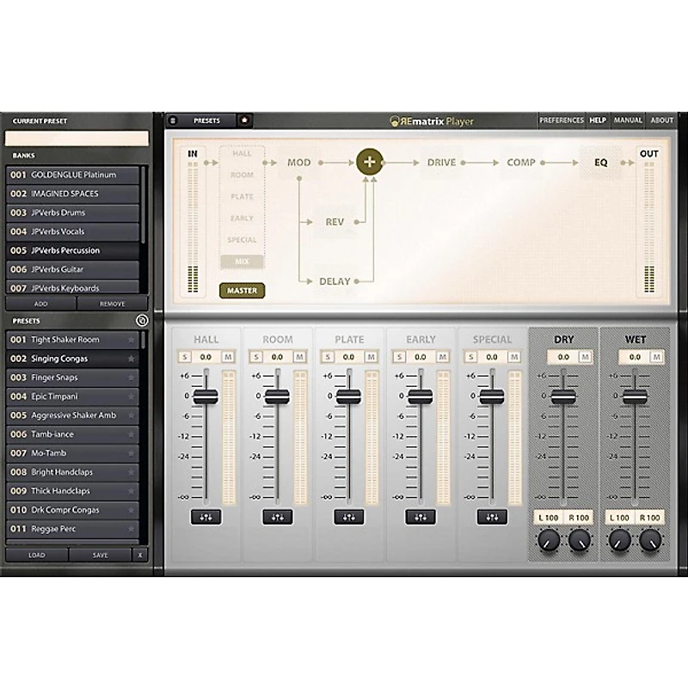The height and width of the screenshot is (688, 688).
Task: Switch to the Presets tab in header
Action: click(x=206, y=120)
